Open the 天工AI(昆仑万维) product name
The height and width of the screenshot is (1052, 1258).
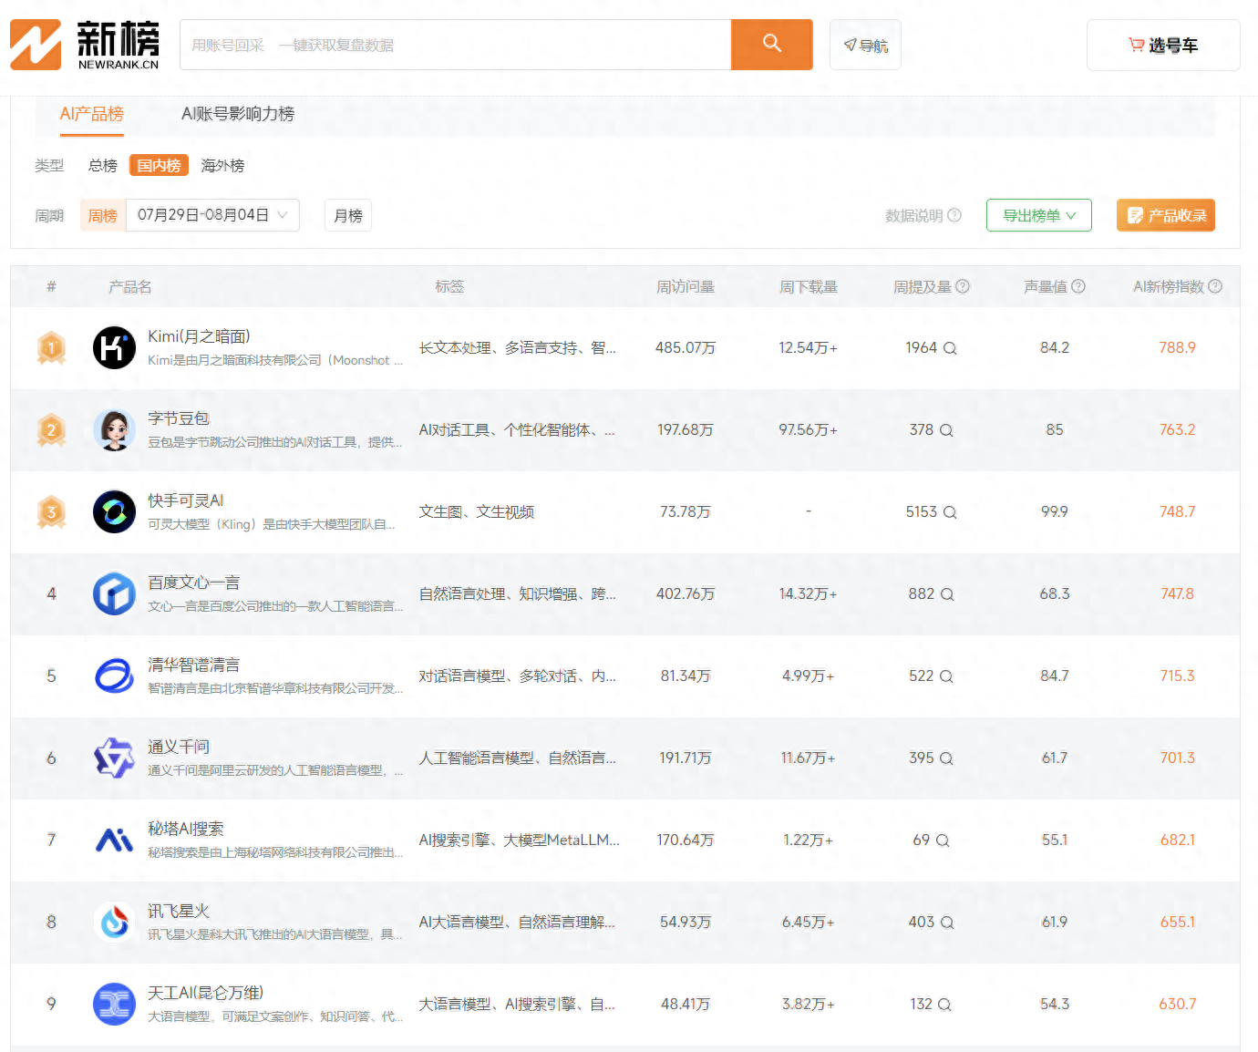point(206,993)
